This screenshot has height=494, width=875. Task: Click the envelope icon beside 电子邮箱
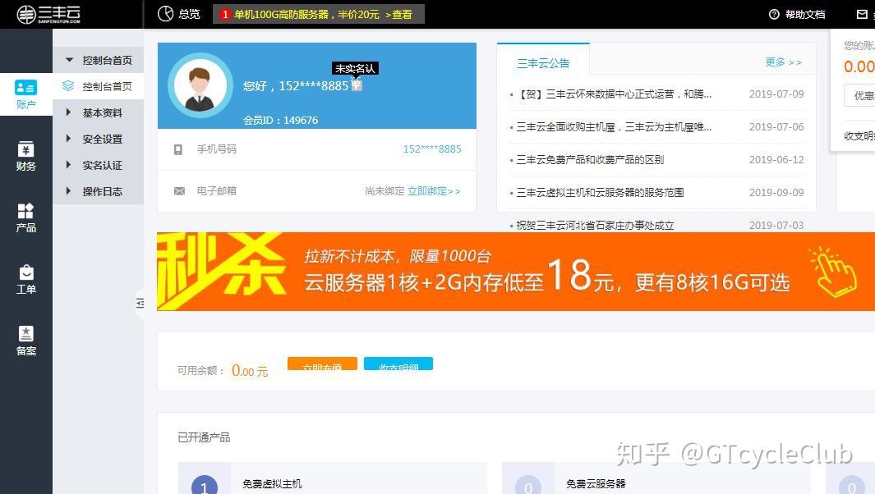pos(179,191)
